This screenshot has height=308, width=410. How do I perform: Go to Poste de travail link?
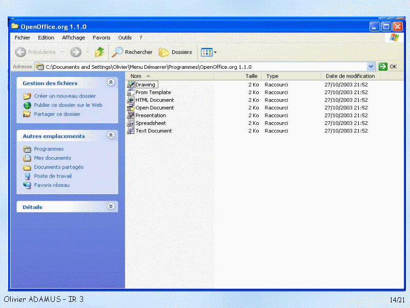point(53,176)
